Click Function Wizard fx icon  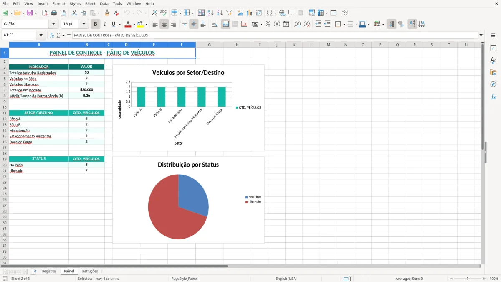(x=52, y=35)
